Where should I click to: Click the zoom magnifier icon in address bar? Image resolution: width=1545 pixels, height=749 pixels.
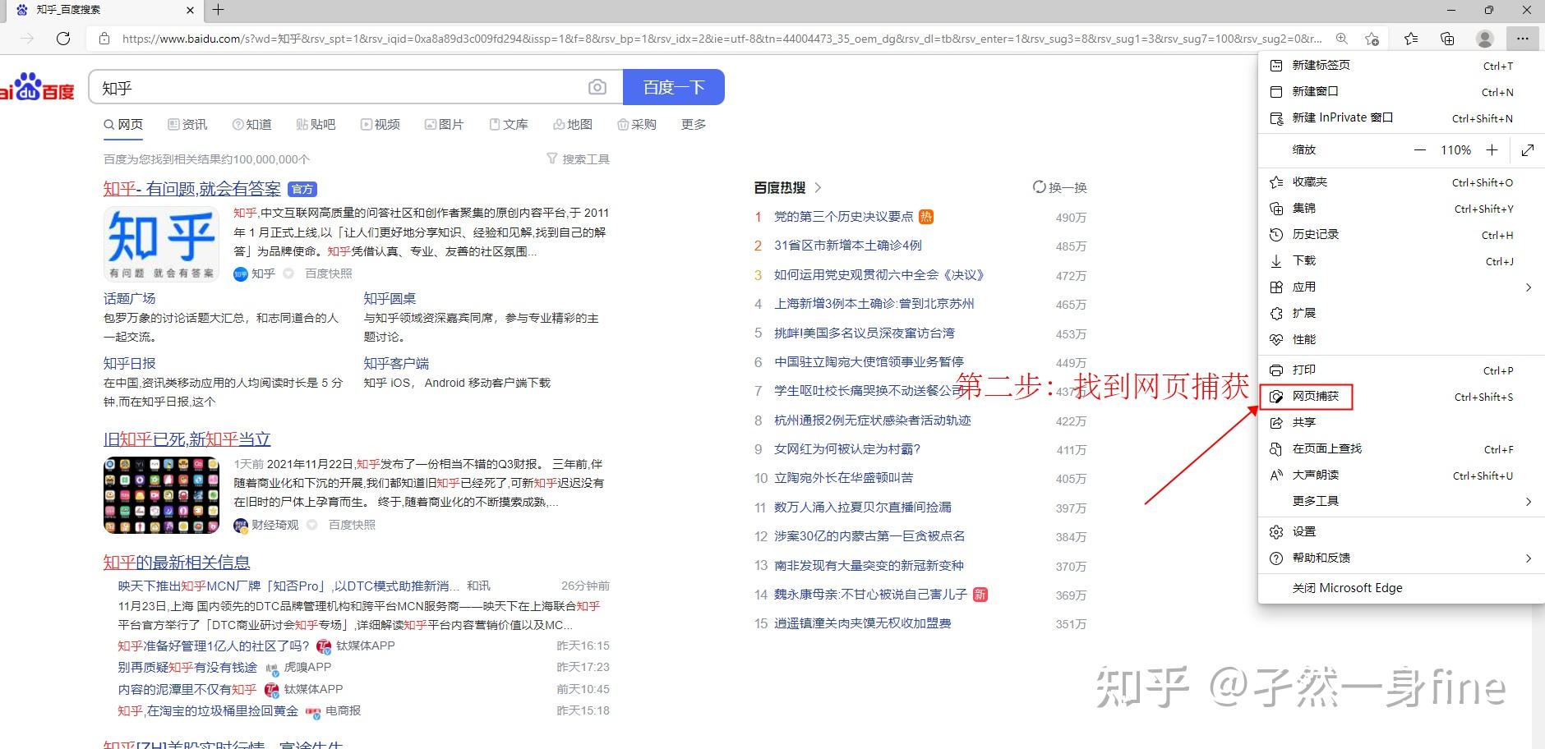[1341, 39]
